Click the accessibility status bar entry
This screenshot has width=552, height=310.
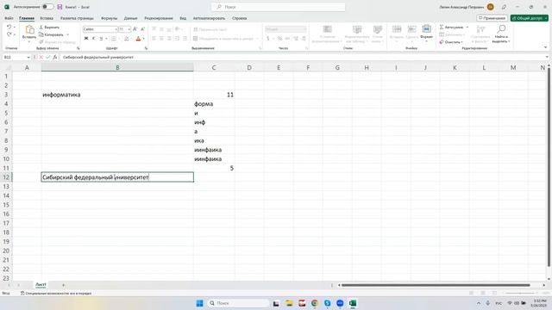coord(56,293)
